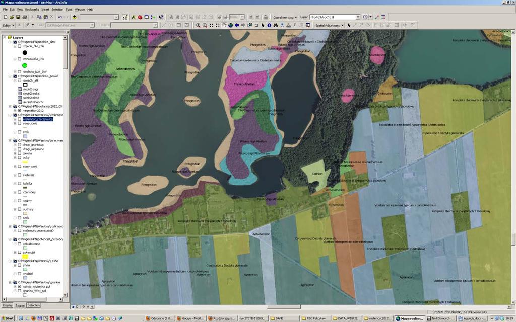This screenshot has height=322, width=516.
Task: Open the Editor toolbar icon
Action: pos(125,17)
